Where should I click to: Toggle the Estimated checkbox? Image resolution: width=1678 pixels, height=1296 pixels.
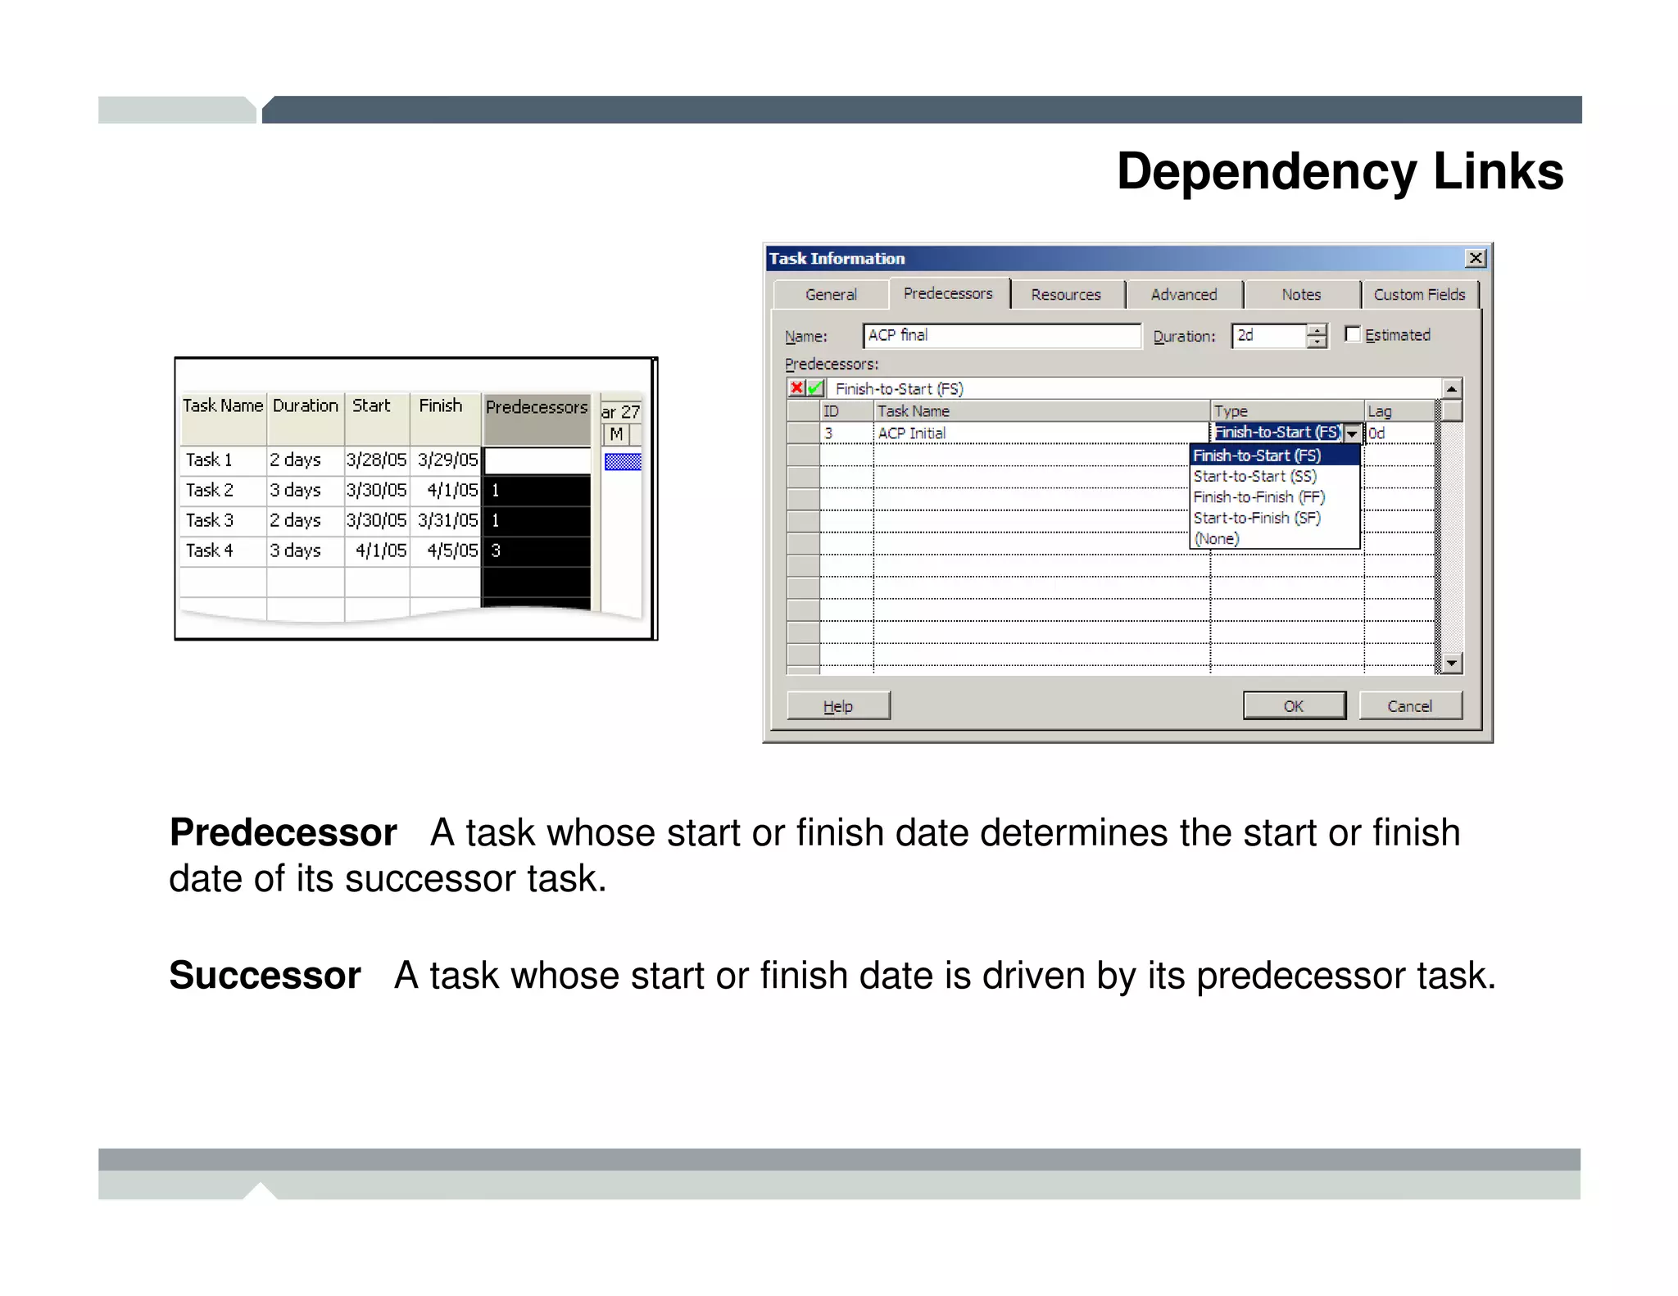tap(1353, 334)
